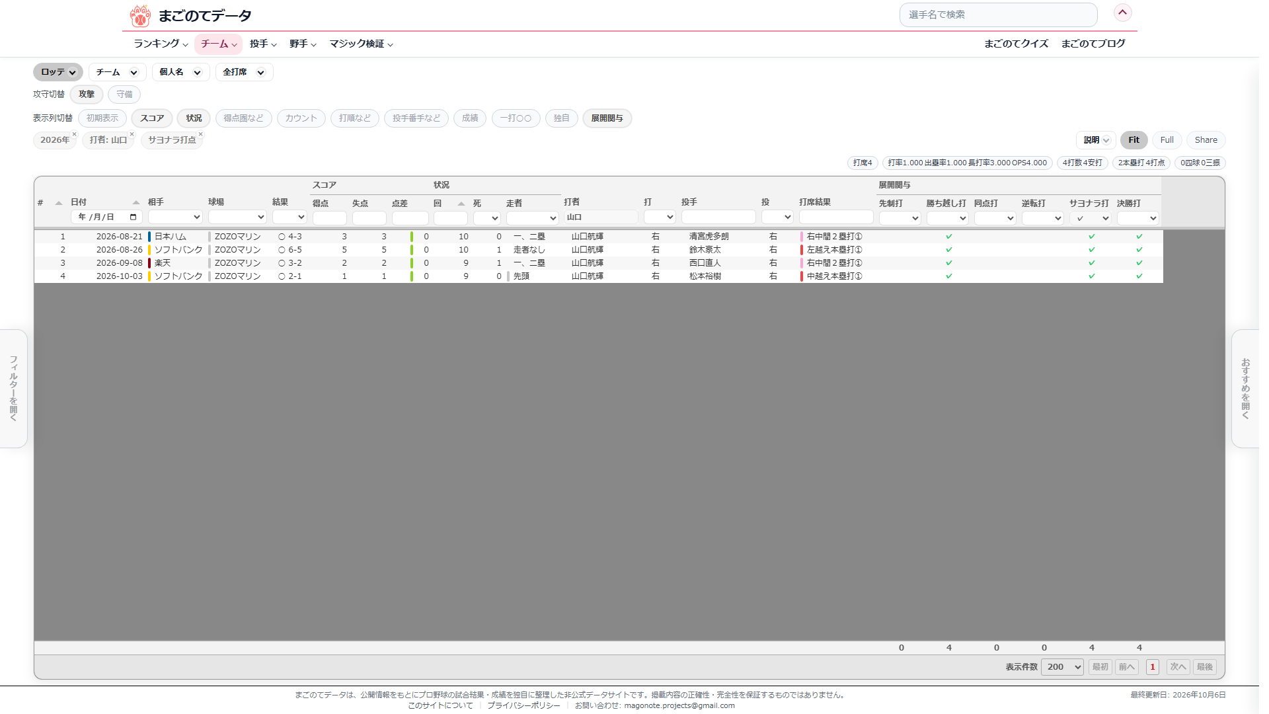Click page 1 pagination button
The height and width of the screenshot is (714, 1269).
1153,667
